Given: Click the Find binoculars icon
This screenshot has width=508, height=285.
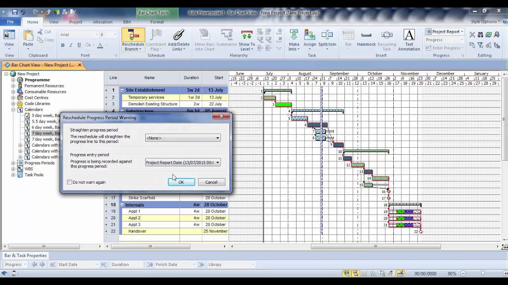Looking at the screenshot, I should tap(481, 35).
